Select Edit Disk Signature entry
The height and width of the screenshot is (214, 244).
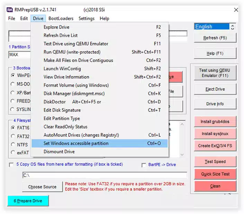(x=100, y=110)
